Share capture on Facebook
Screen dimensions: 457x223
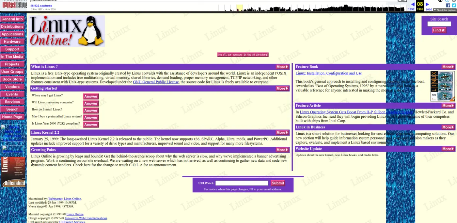pos(448,5)
